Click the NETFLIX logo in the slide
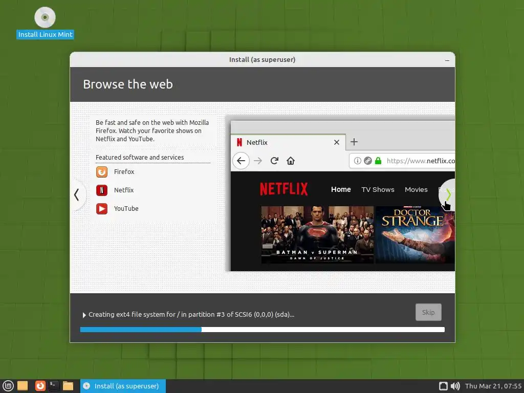Image resolution: width=524 pixels, height=393 pixels. pos(283,189)
